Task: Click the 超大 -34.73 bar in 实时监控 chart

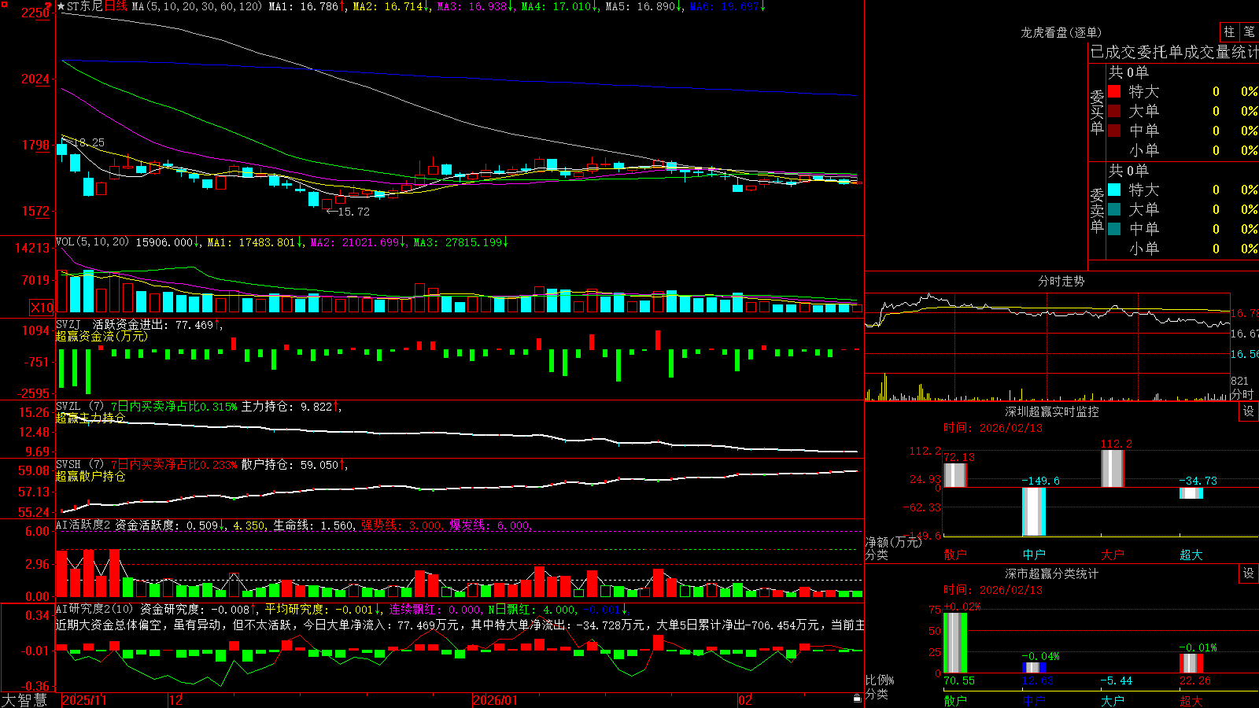Action: [1191, 493]
